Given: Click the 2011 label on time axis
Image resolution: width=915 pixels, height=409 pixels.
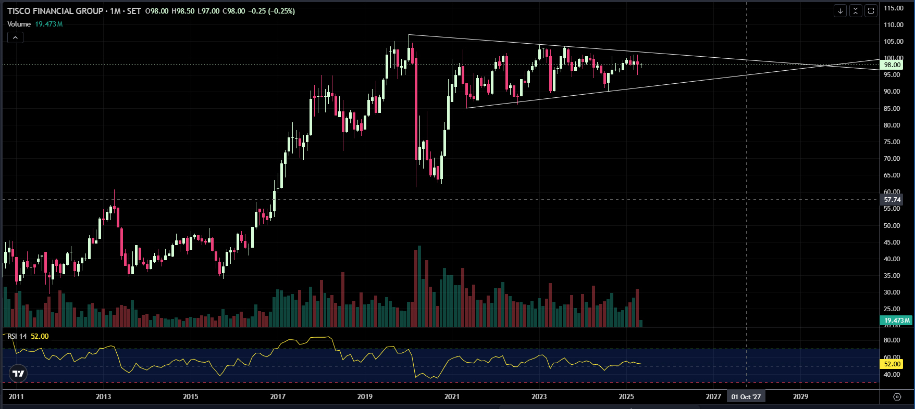Looking at the screenshot, I should 16,397.
